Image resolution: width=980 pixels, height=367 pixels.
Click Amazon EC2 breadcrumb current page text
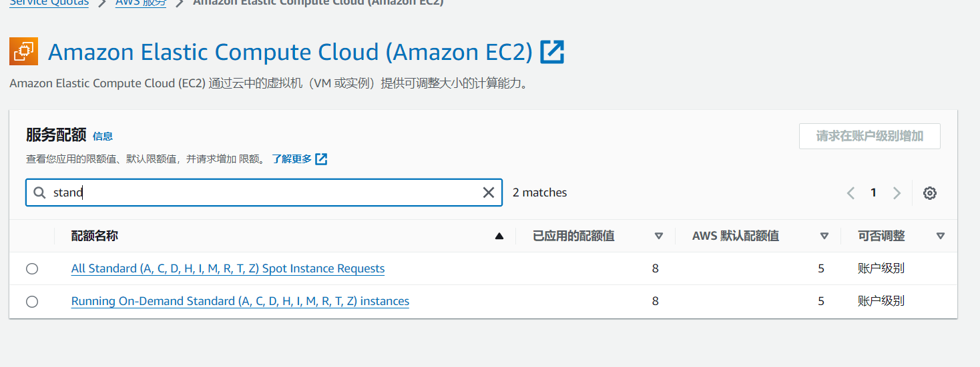point(318,3)
